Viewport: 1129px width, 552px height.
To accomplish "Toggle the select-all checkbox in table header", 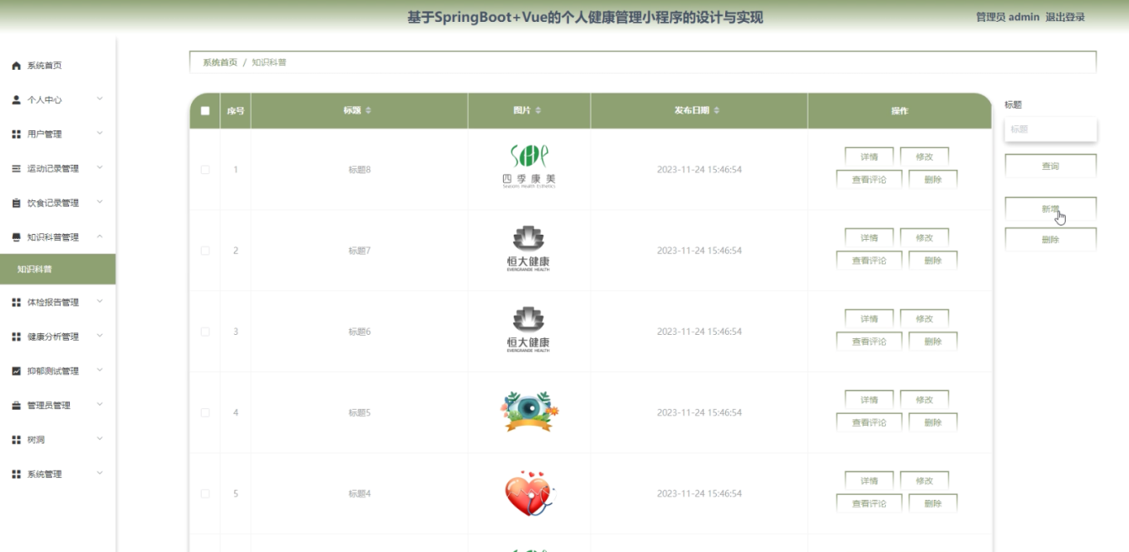I will (205, 111).
